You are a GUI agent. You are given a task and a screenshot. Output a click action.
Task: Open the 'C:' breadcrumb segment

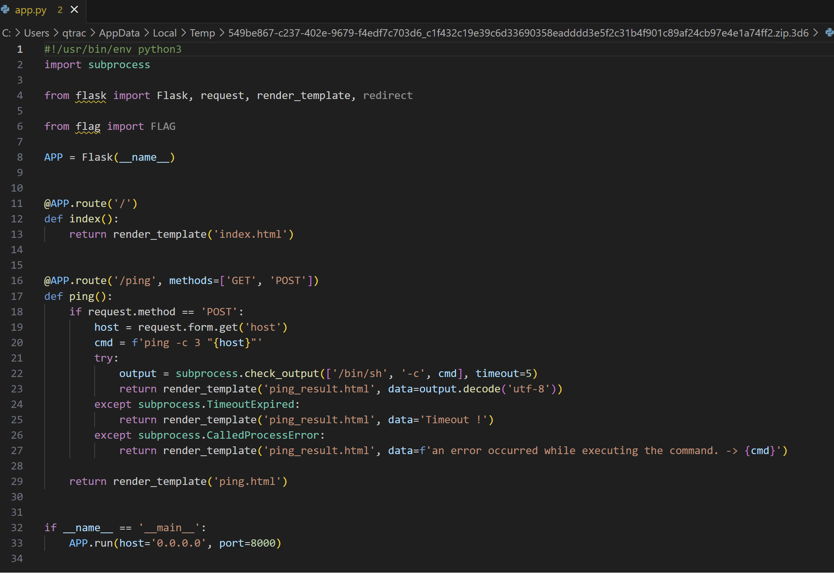pyautogui.click(x=6, y=33)
